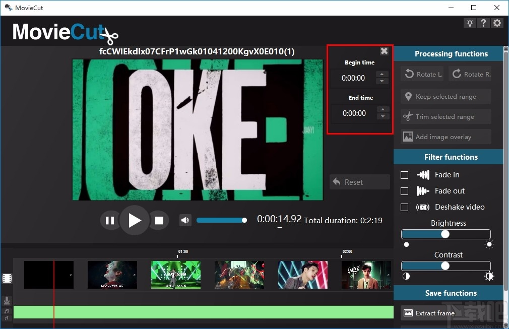Click the 01:00 timeline marker

[183, 251]
